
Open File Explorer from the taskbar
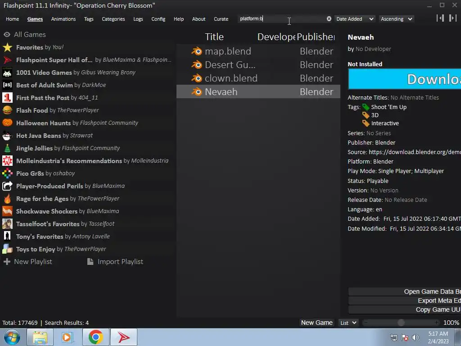pyautogui.click(x=40, y=337)
